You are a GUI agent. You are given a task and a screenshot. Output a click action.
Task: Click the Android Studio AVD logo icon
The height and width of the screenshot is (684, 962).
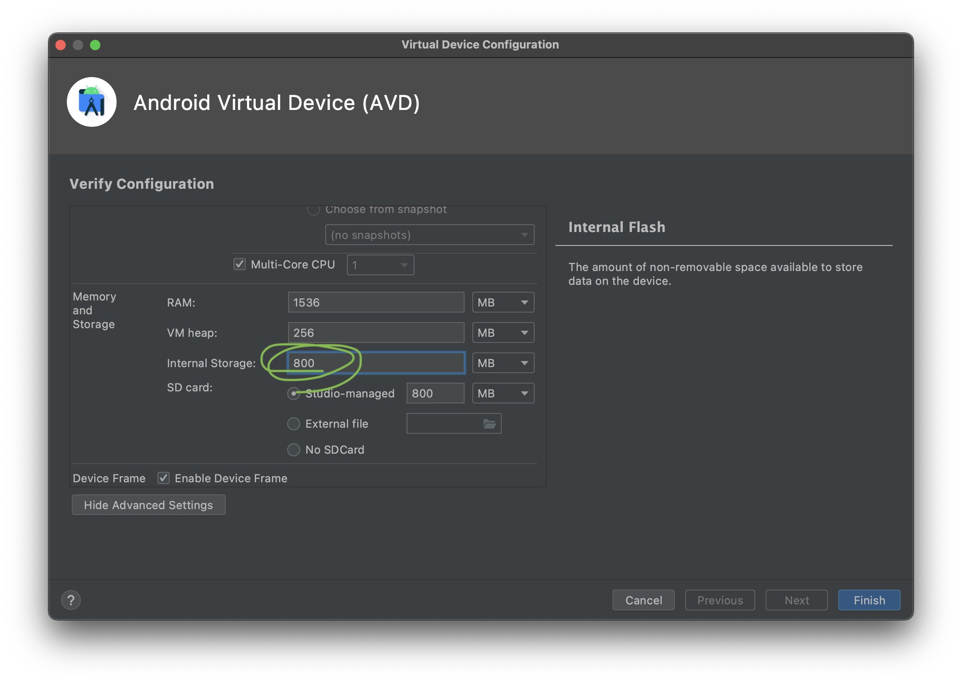tap(92, 102)
